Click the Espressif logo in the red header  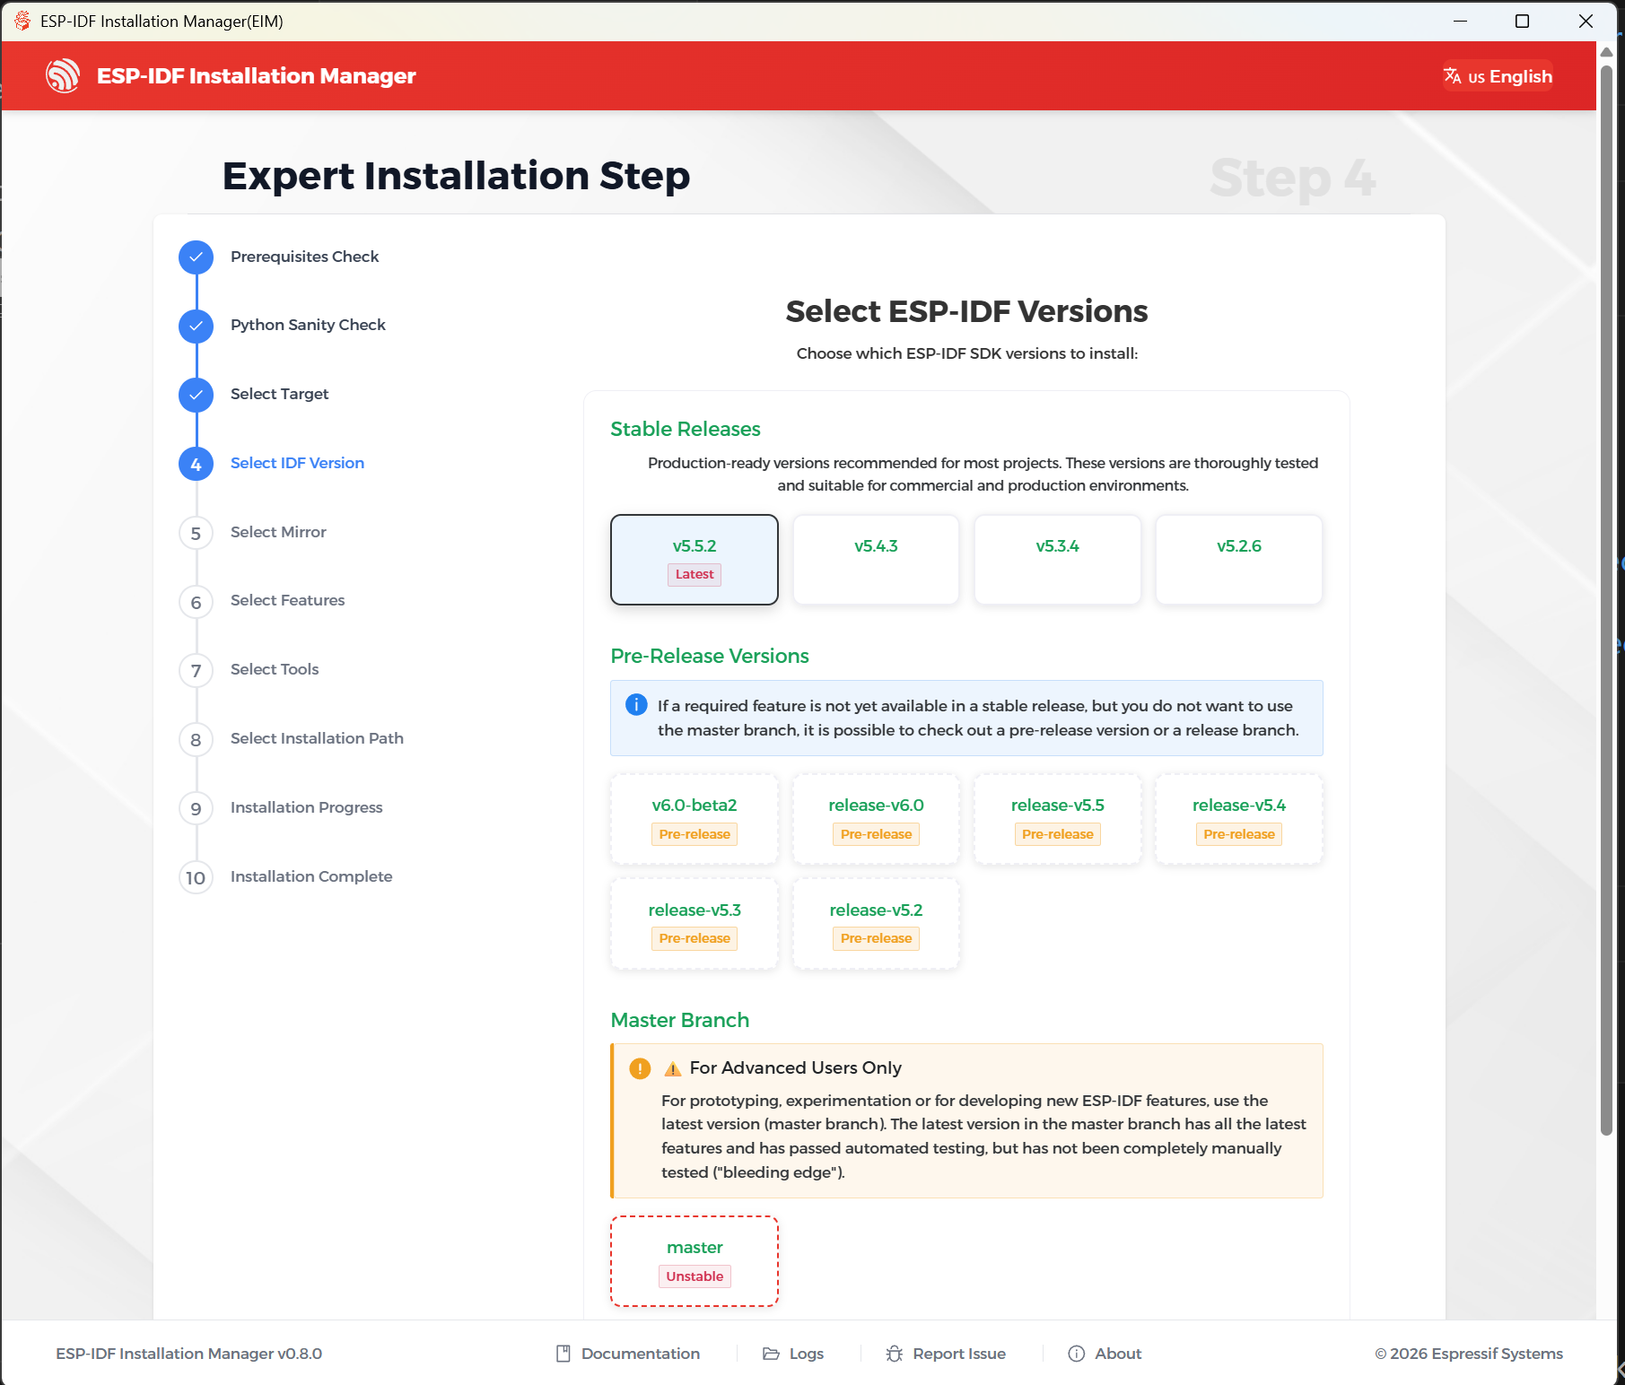click(x=63, y=76)
